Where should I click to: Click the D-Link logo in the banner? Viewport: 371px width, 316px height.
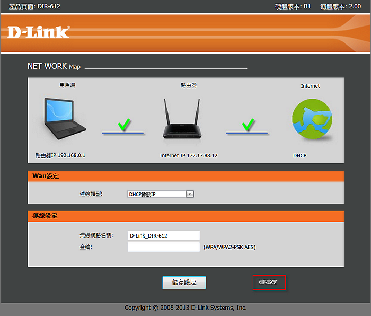coord(38,32)
